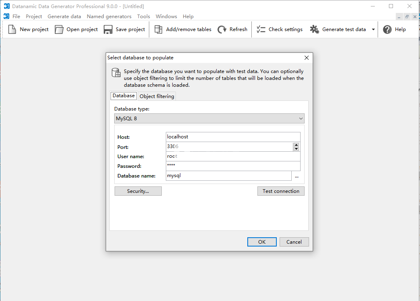Restore the inner MDI child window
Screen dimensions: 420x301
click(x=407, y=17)
